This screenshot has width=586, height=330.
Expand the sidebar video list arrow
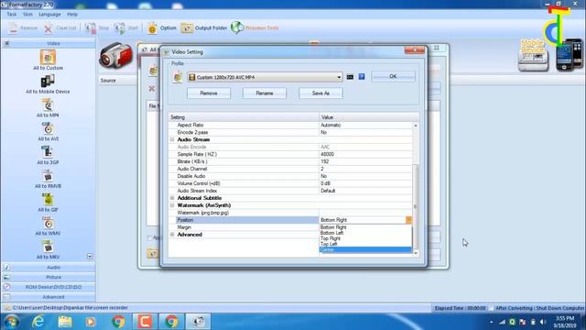click(x=90, y=257)
